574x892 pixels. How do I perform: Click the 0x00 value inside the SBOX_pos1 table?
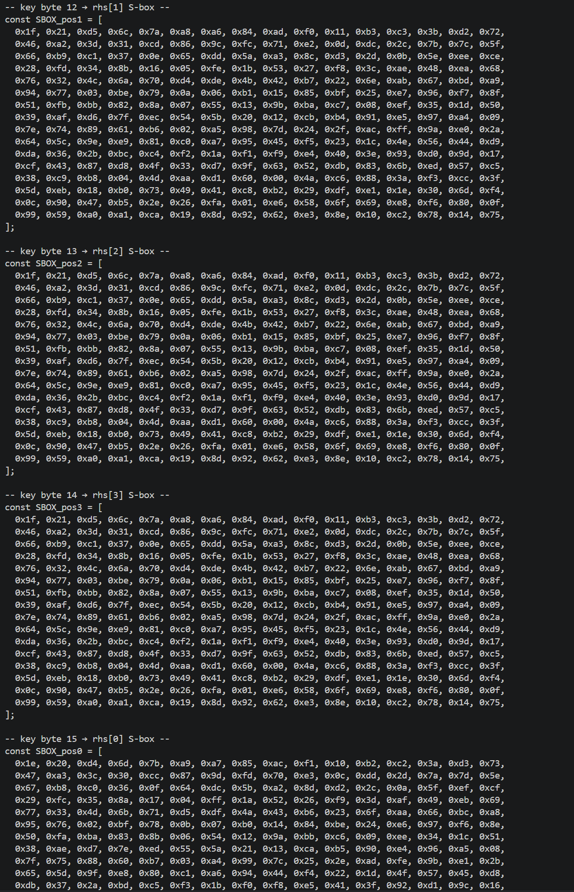273,178
